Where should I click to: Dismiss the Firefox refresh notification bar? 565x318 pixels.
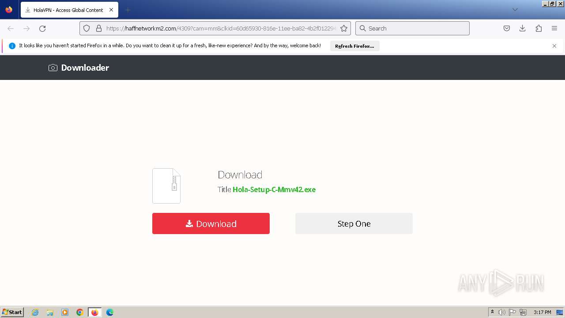[554, 46]
